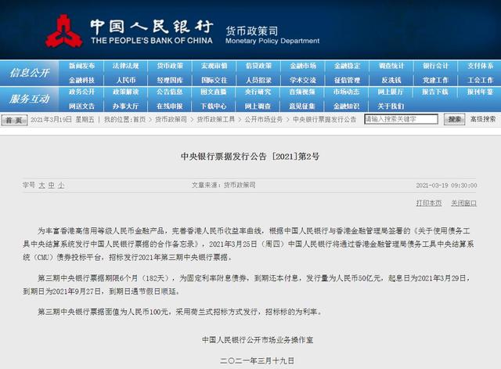Go to the 金融市场 section

(303, 66)
